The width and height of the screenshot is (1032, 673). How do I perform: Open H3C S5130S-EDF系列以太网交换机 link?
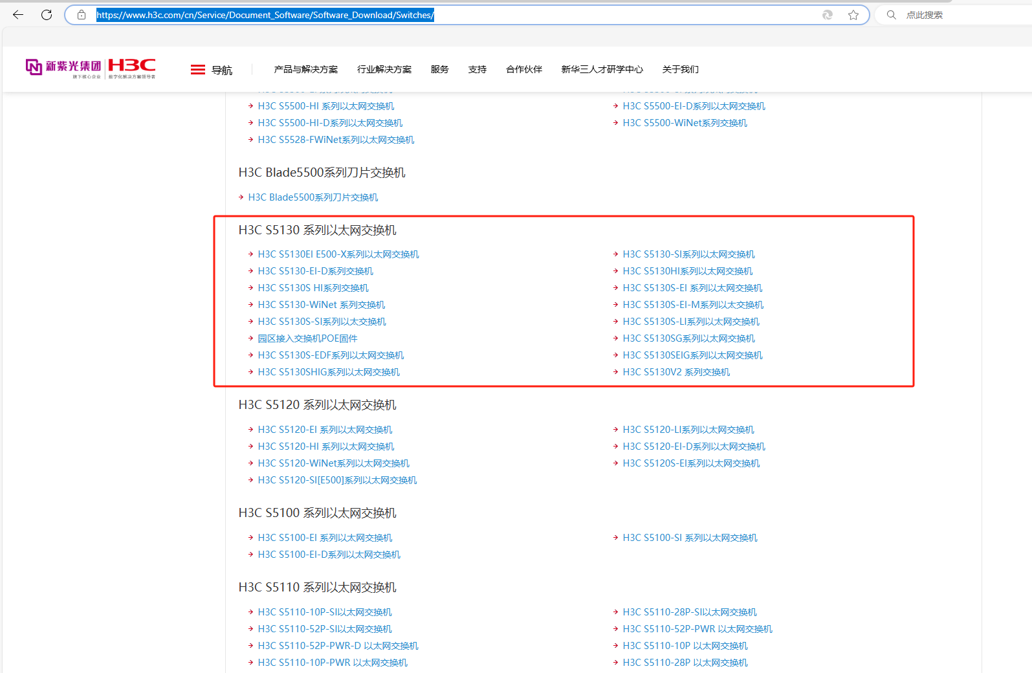[x=331, y=355]
